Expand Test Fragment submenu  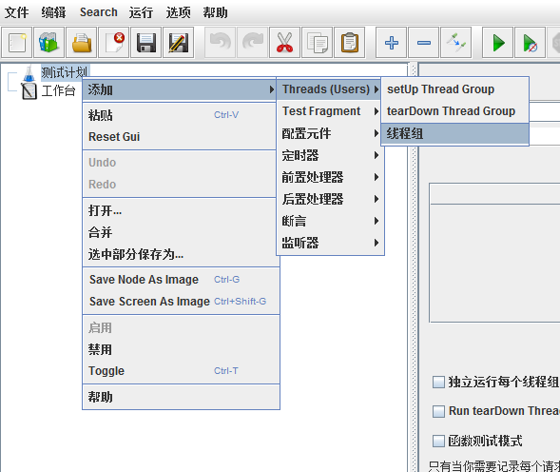(330, 111)
